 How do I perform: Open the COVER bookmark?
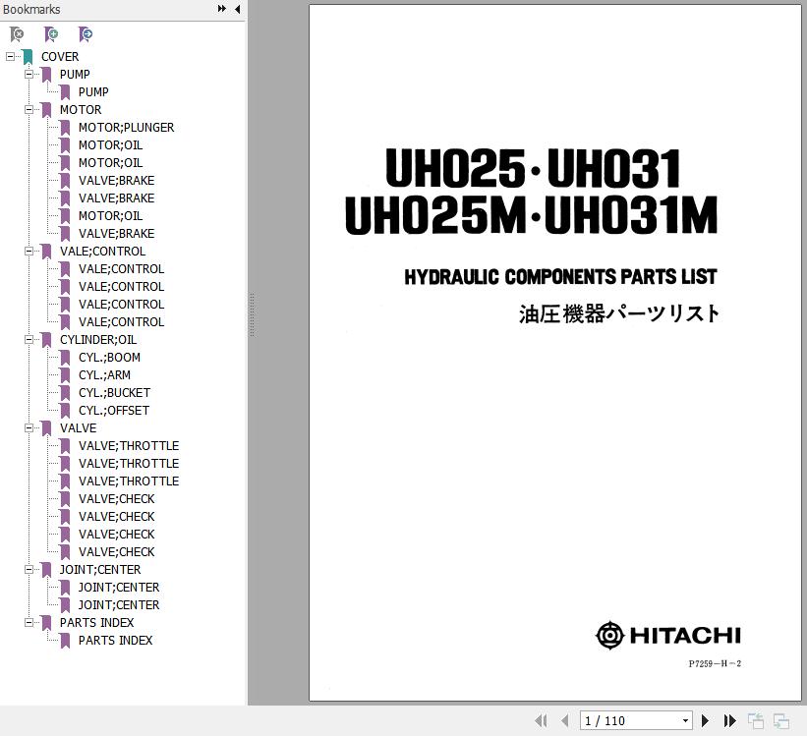[x=60, y=57]
